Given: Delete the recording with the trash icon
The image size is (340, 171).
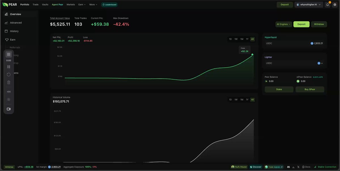Looking at the screenshot, I should (x=9, y=82).
